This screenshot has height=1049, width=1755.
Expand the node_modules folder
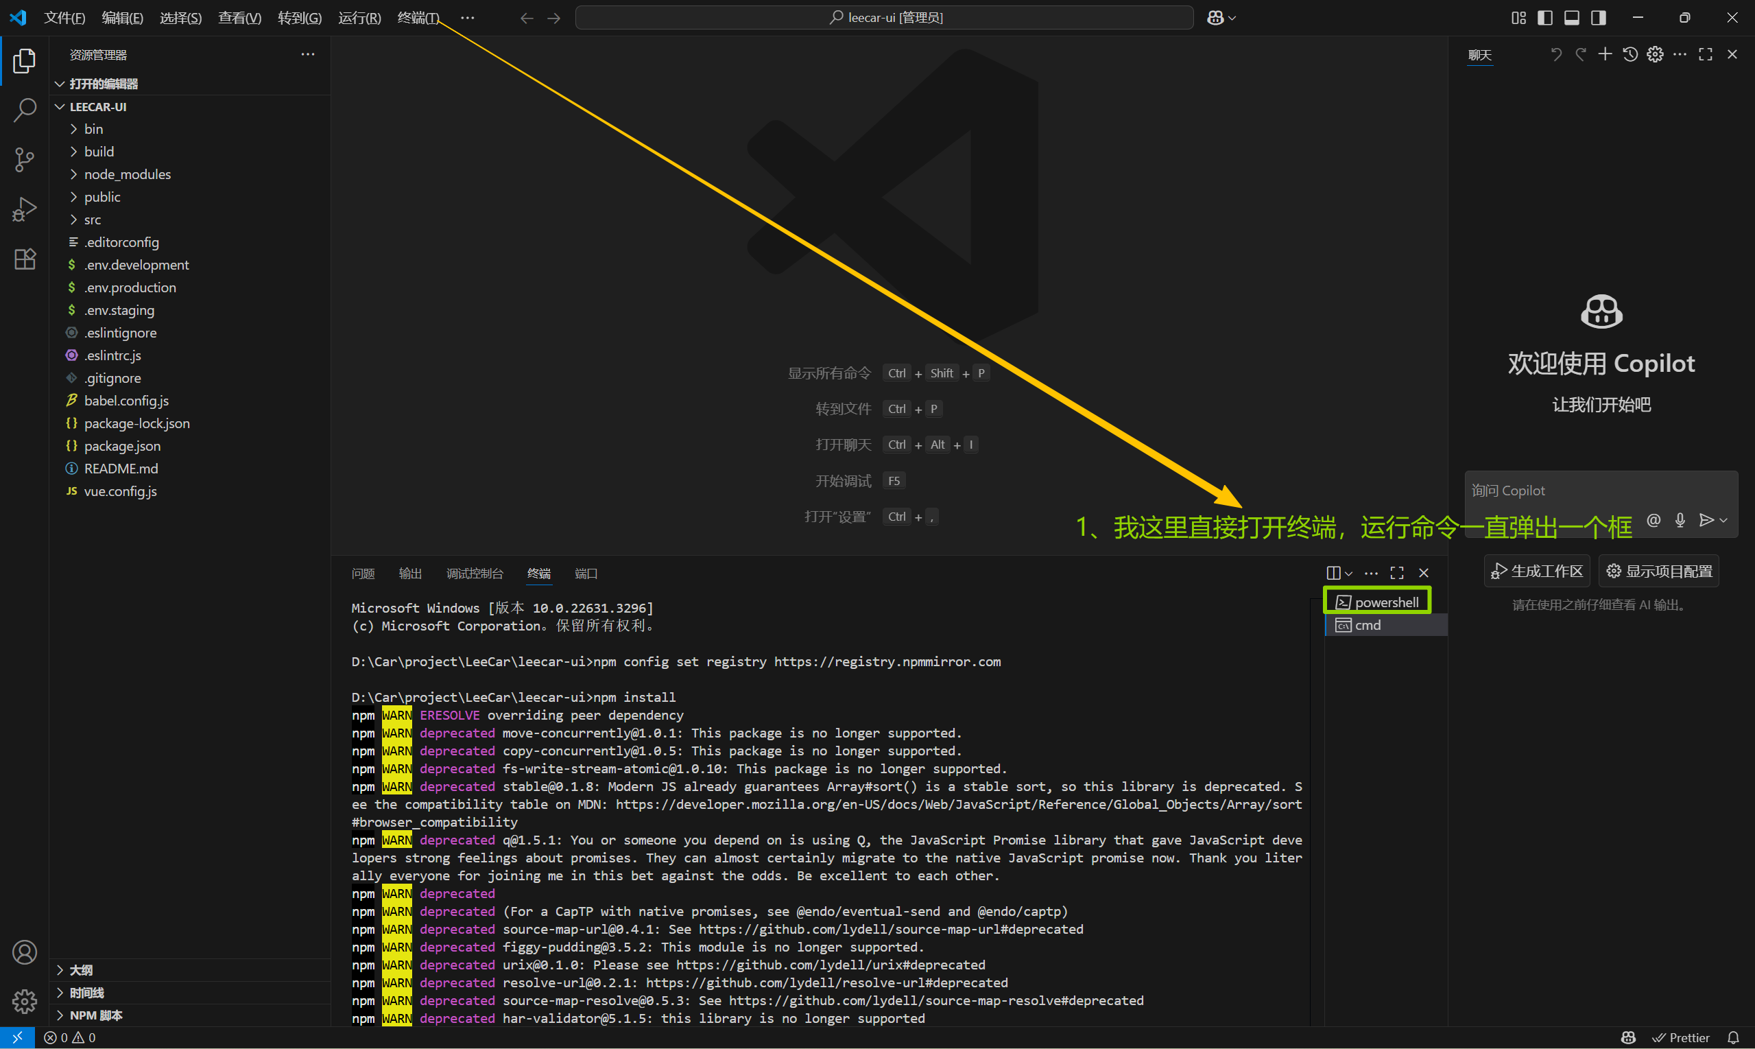pos(127,174)
